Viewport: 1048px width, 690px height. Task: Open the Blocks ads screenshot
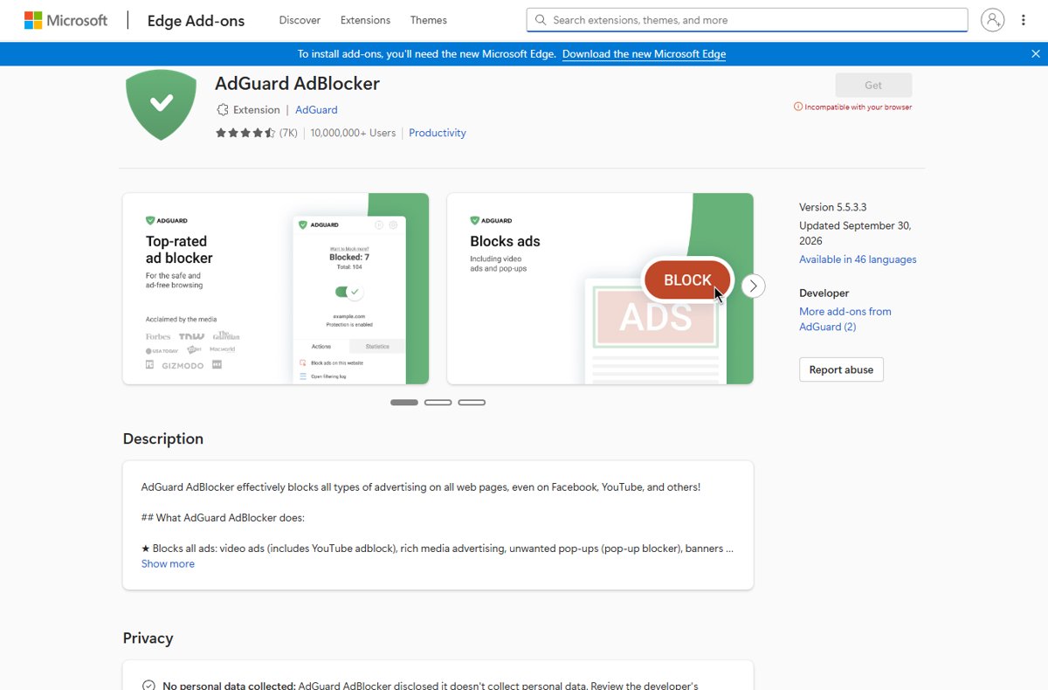point(600,288)
